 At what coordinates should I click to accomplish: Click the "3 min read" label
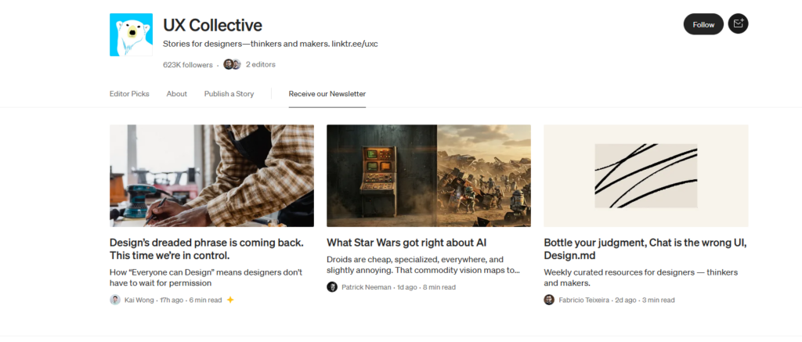[658, 301]
